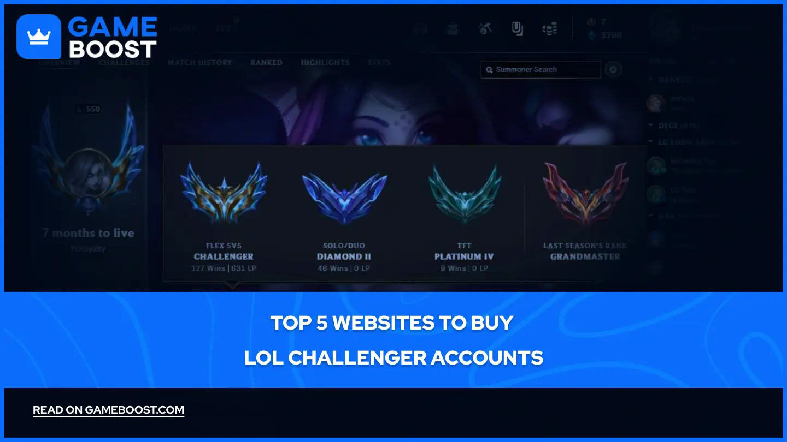Click the round settings icon beside Summoner Search
The height and width of the screenshot is (442, 787).
tap(613, 70)
